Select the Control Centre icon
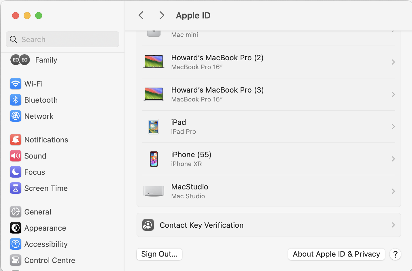The image size is (412, 271). click(x=16, y=260)
